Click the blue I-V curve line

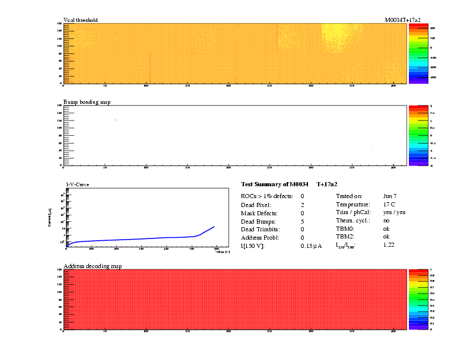[148, 238]
